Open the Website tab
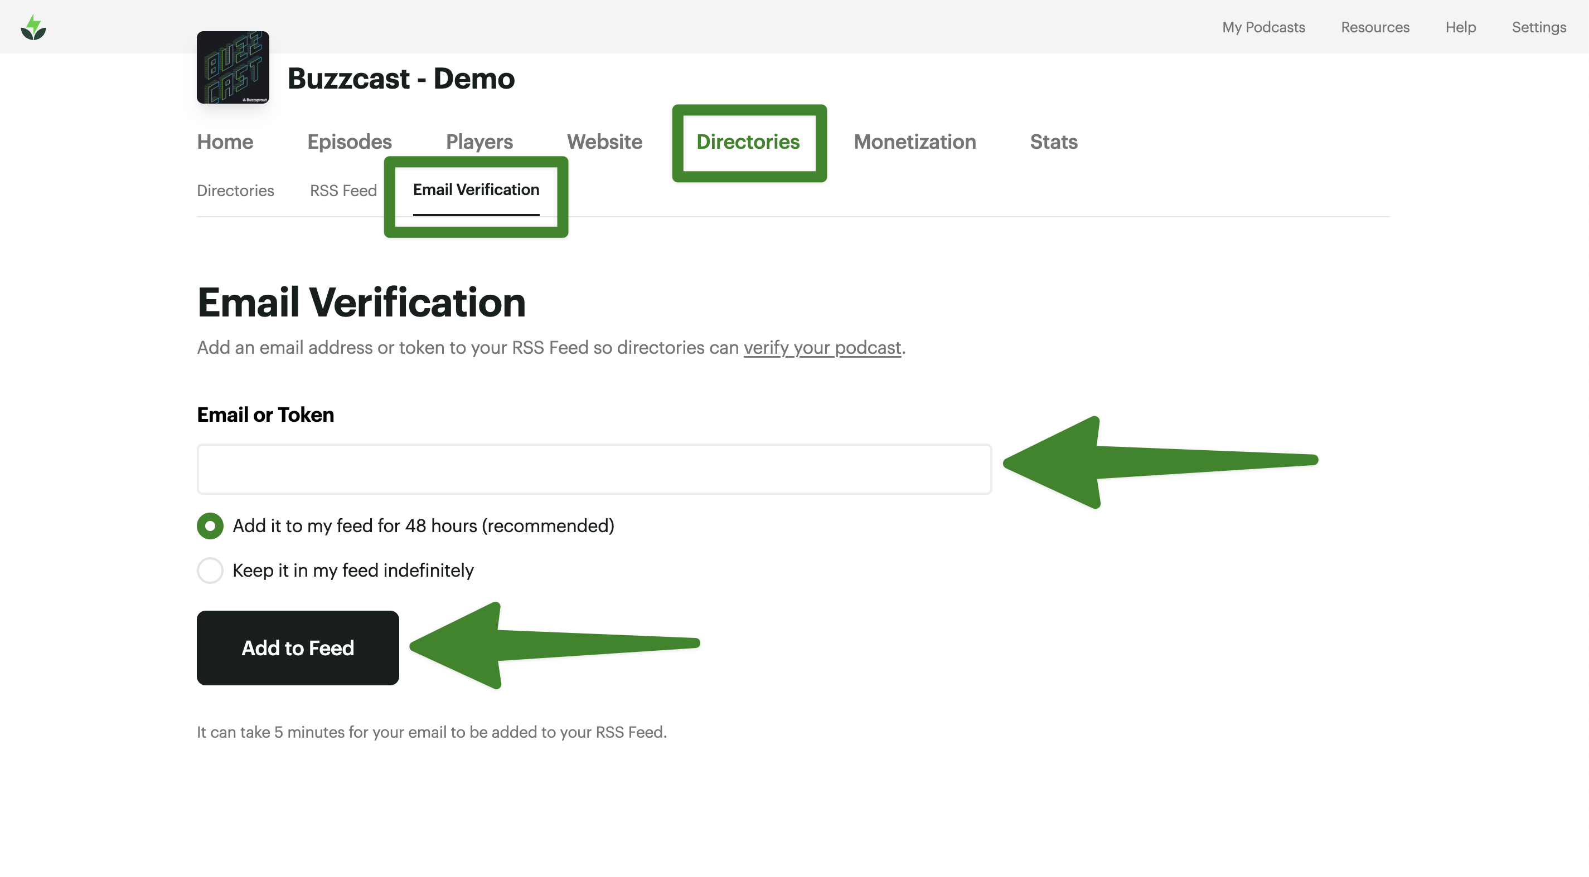The image size is (1589, 877). (604, 142)
